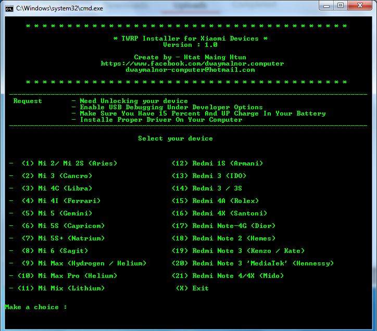Click option (18) Redmi Note 2 (Hemes)
377x331 pixels.
pos(223,238)
